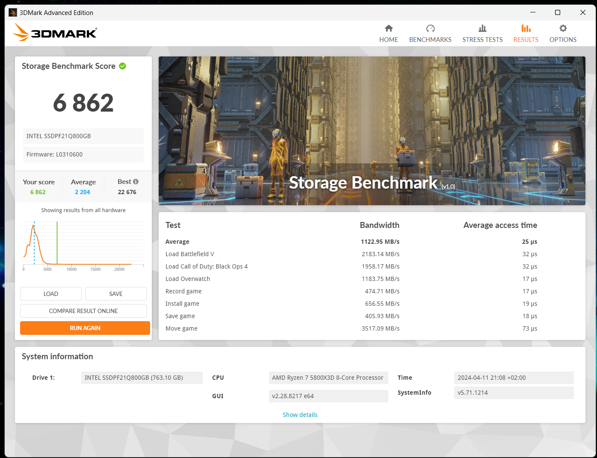Click the info icon next to Best
This screenshot has width=597, height=458.
click(136, 181)
